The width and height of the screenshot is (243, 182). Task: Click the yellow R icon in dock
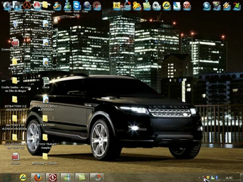117,6
